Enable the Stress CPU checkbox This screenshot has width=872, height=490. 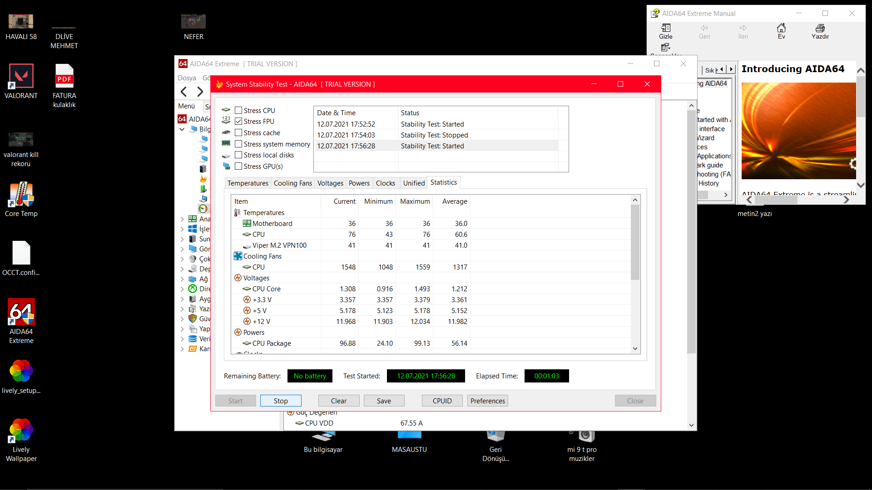click(238, 110)
